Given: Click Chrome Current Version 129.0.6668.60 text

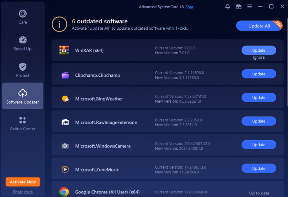Looking at the screenshot, I should coord(181,192).
